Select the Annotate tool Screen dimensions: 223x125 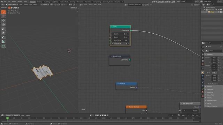coord(3,37)
